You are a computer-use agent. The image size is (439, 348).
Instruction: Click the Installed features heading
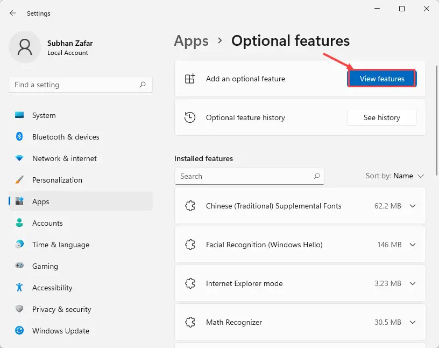click(x=203, y=158)
